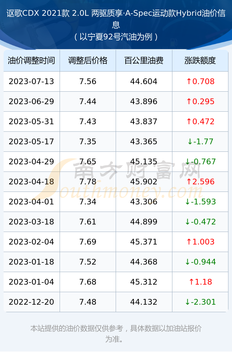Click the green down arrow value -1.593
232x358 pixels.
(x=200, y=202)
